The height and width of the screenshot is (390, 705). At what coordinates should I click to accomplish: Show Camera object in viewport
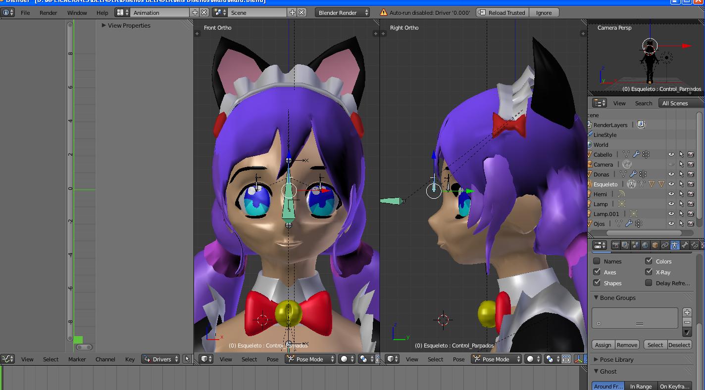(671, 165)
